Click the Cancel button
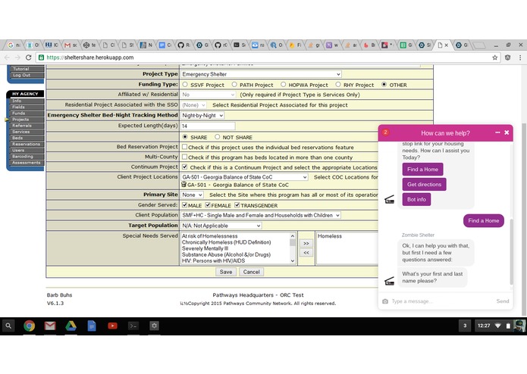Viewport: 527px width, 374px height. [252, 272]
